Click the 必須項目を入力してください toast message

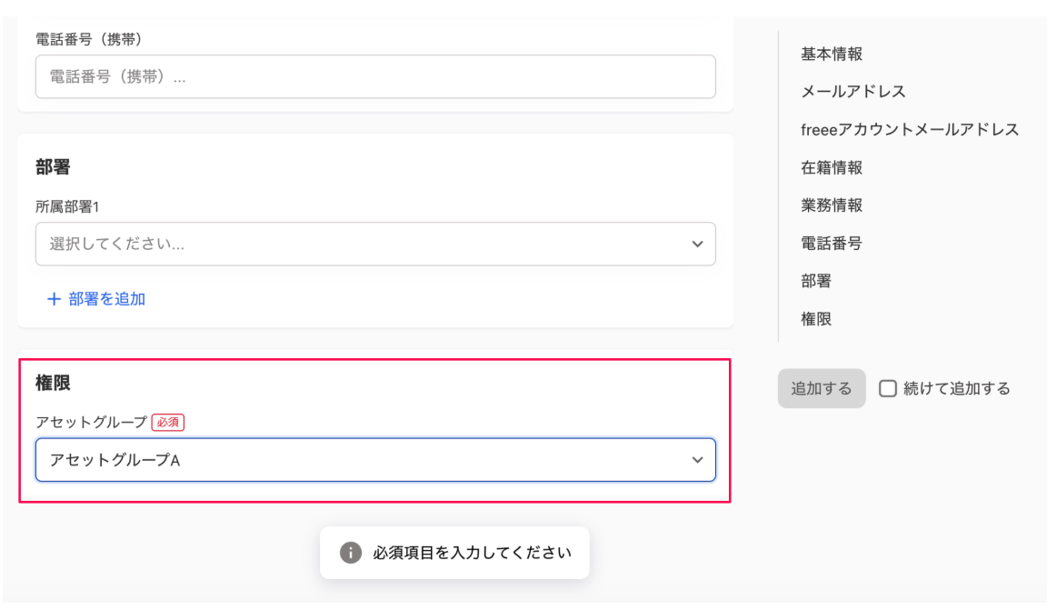(472, 553)
